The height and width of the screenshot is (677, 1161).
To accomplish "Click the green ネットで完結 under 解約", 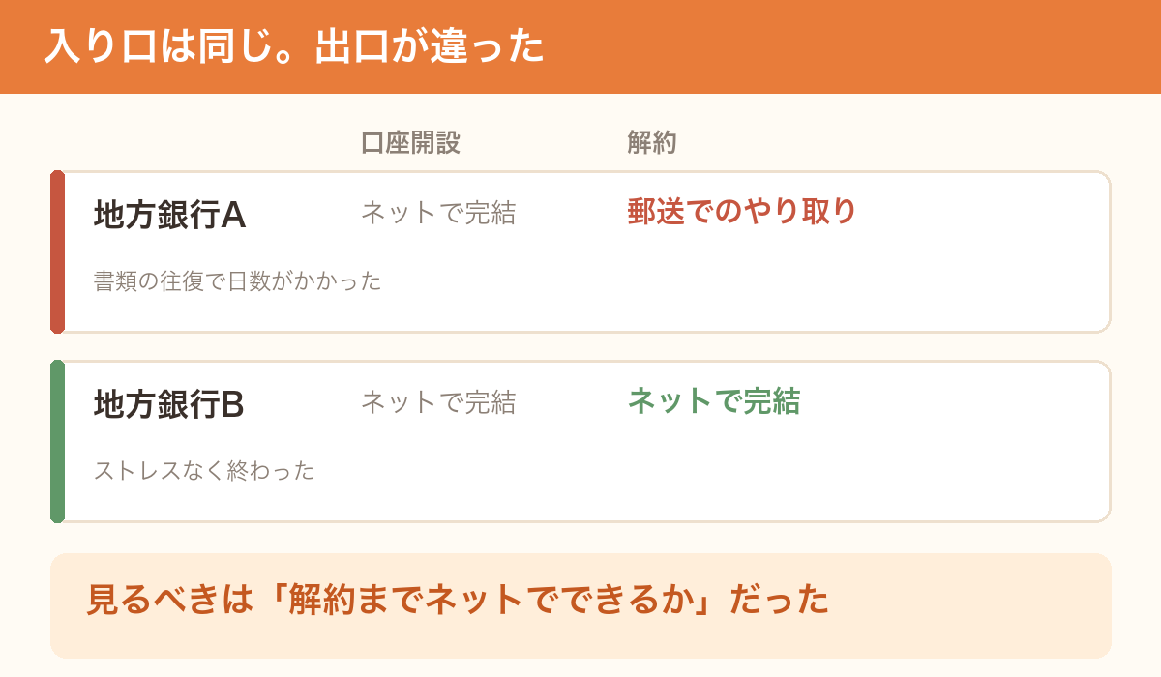I will (714, 400).
